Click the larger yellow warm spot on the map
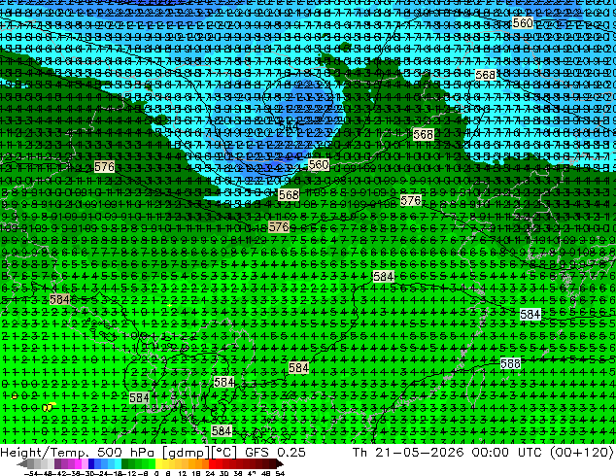The width and height of the screenshot is (616, 476). coord(49,407)
